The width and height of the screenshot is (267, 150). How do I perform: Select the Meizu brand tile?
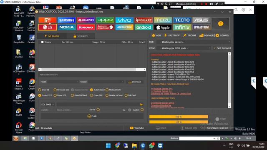click(x=163, y=20)
